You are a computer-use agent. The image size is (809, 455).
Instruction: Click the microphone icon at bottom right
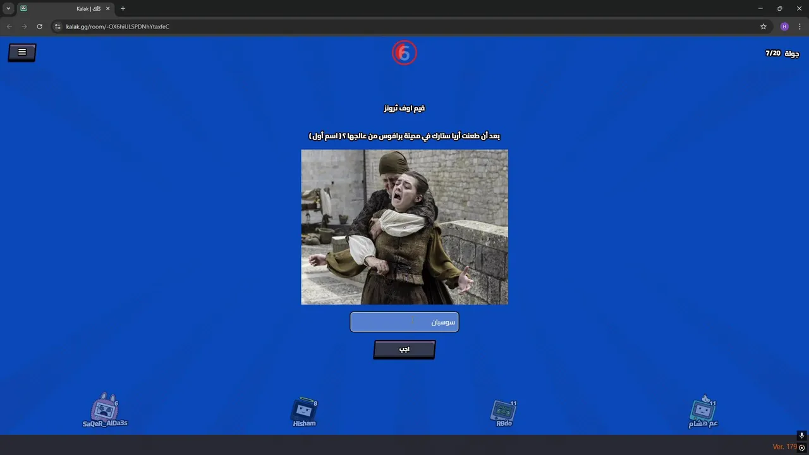click(801, 435)
